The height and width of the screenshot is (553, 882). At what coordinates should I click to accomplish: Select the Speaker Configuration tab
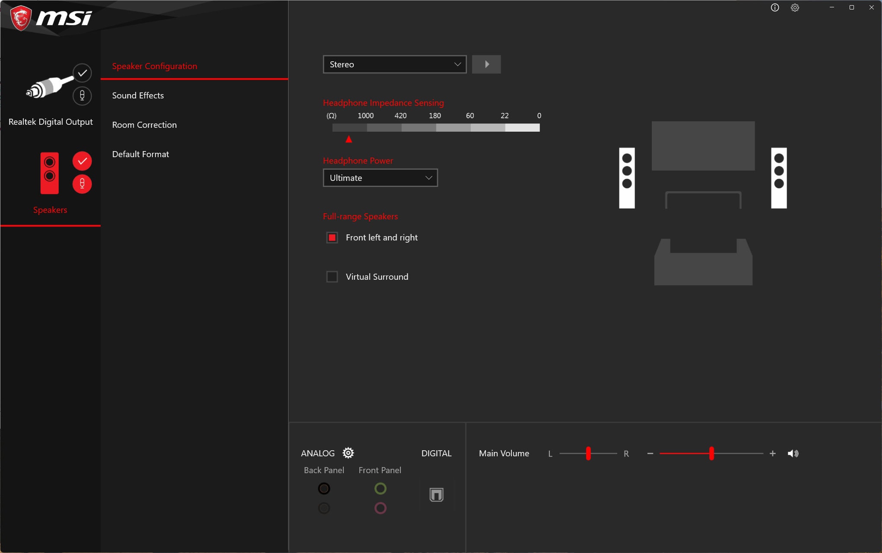click(x=155, y=66)
